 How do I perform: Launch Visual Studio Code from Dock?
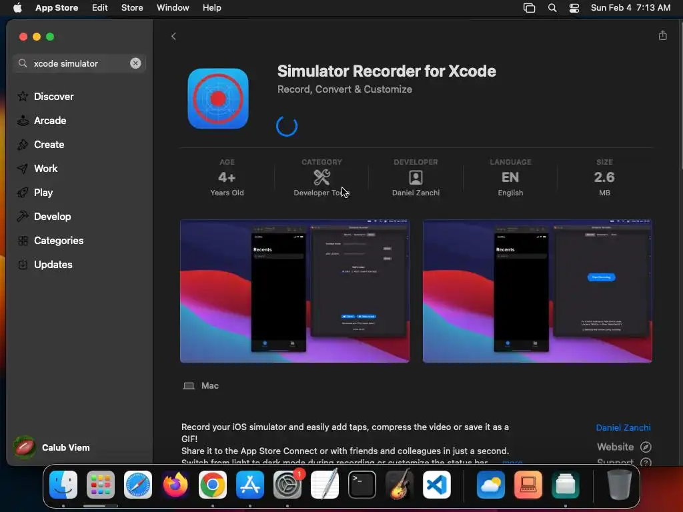point(437,484)
